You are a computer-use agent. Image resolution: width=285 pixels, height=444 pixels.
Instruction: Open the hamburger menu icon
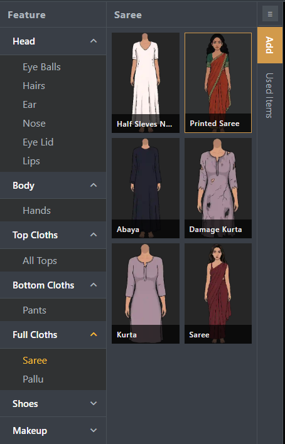270,14
